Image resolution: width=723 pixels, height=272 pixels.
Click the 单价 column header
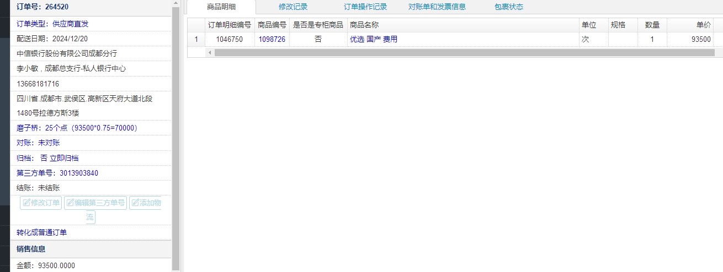click(691, 25)
